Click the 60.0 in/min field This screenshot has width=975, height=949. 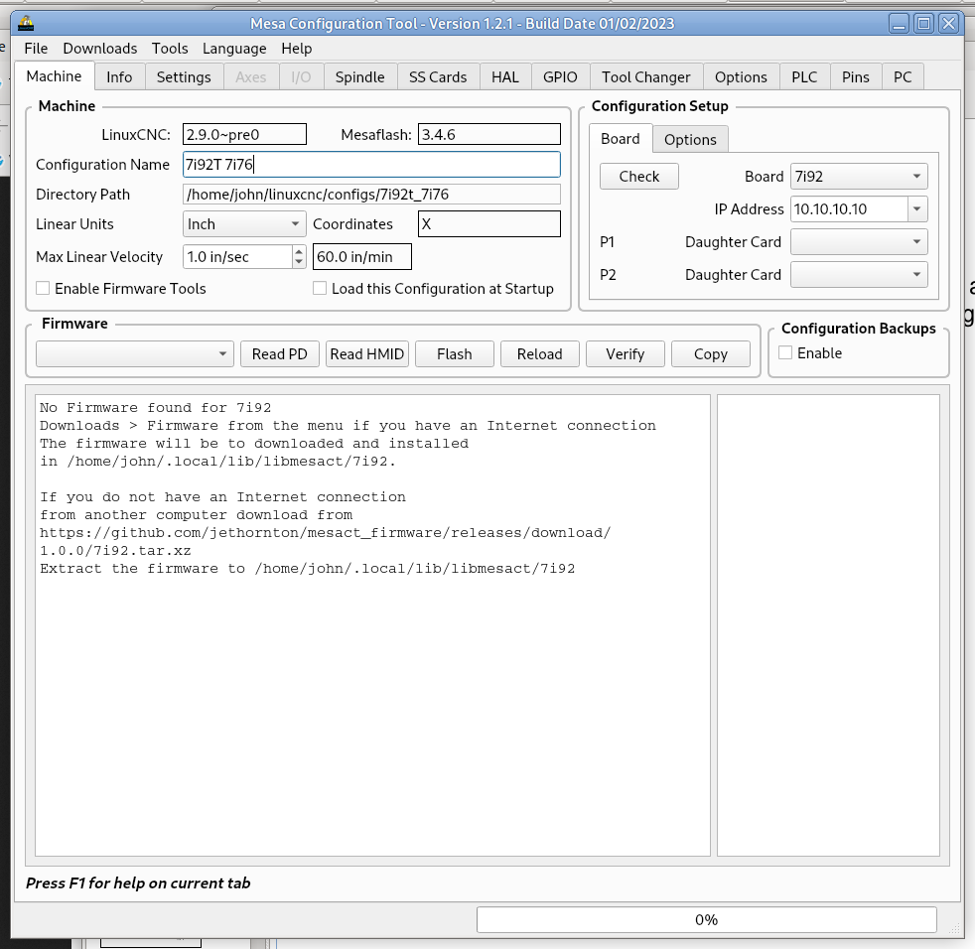[361, 257]
